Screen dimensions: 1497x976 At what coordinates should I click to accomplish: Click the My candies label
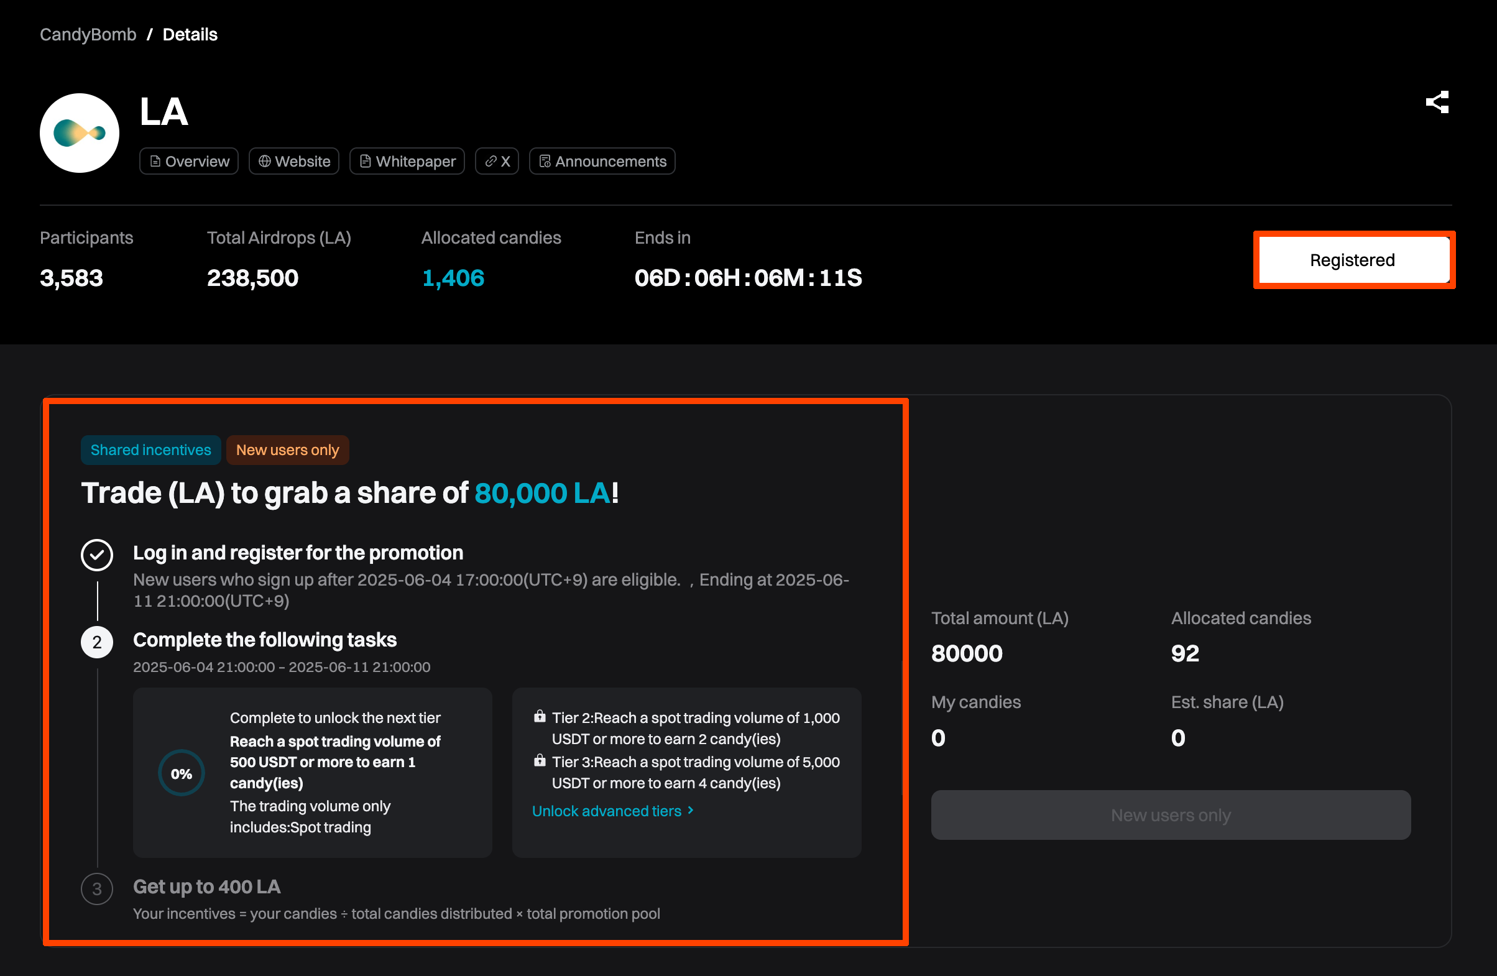pyautogui.click(x=976, y=702)
